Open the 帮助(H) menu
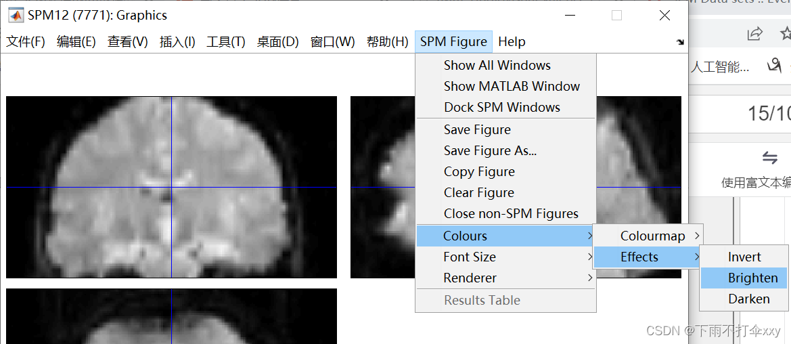The height and width of the screenshot is (344, 791). coord(387,42)
